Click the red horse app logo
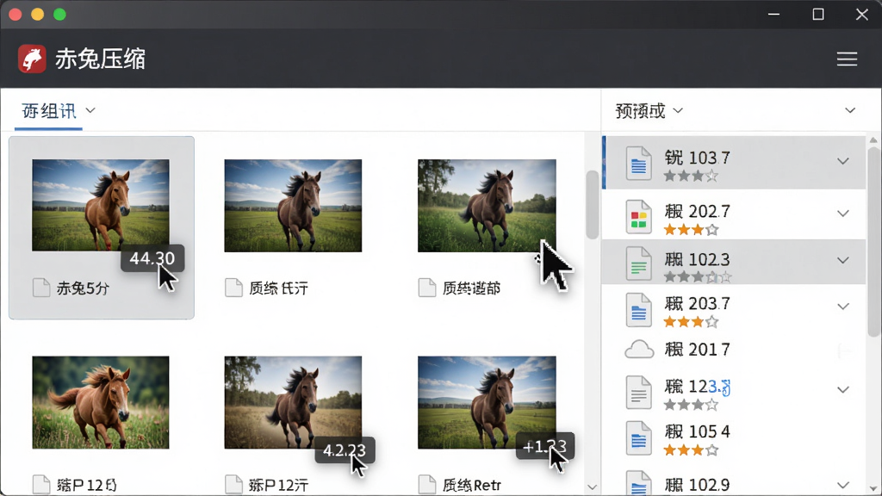The image size is (882, 496). pyautogui.click(x=32, y=59)
